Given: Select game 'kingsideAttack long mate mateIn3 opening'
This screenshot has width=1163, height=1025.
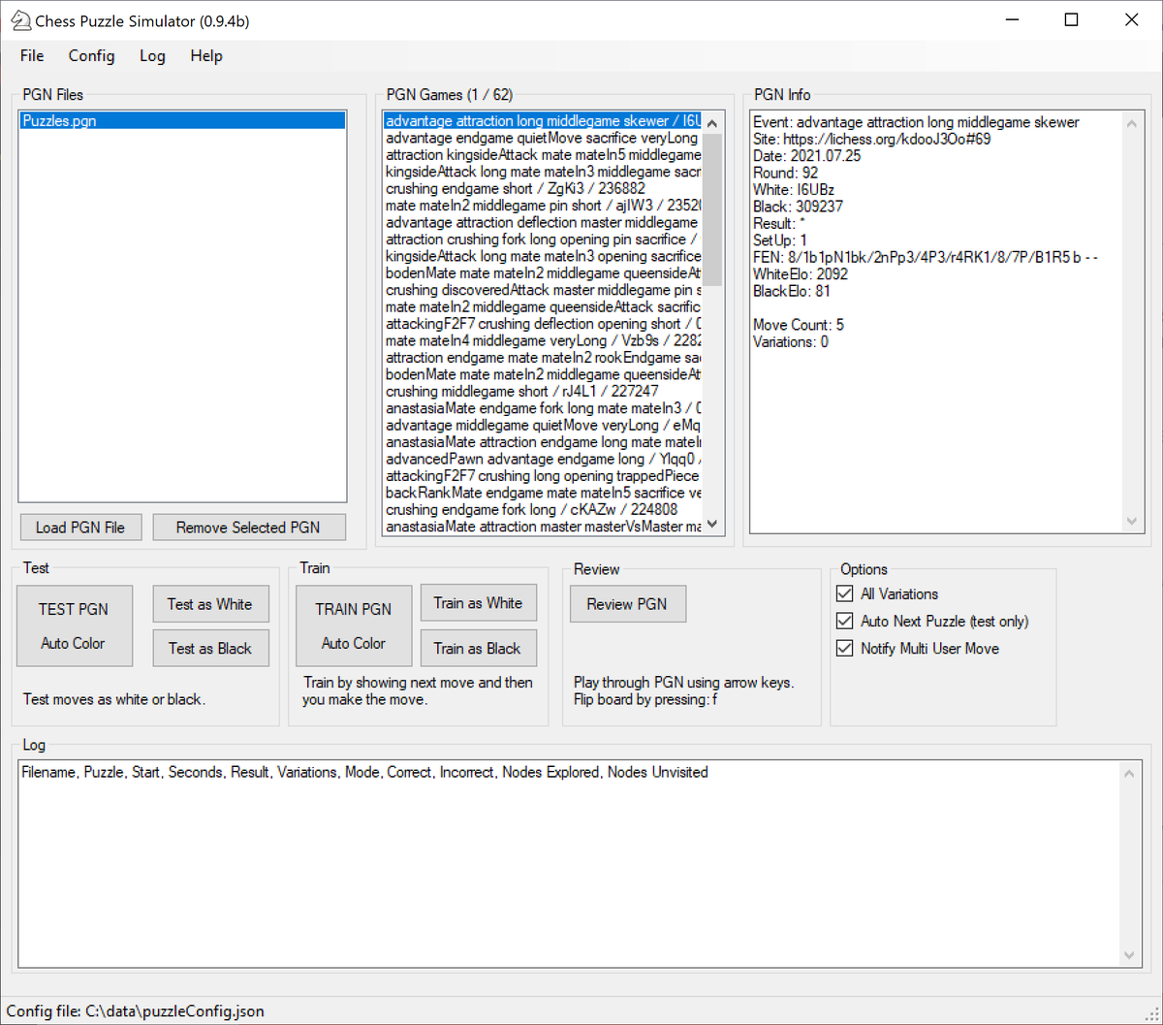Looking at the screenshot, I should (x=543, y=256).
